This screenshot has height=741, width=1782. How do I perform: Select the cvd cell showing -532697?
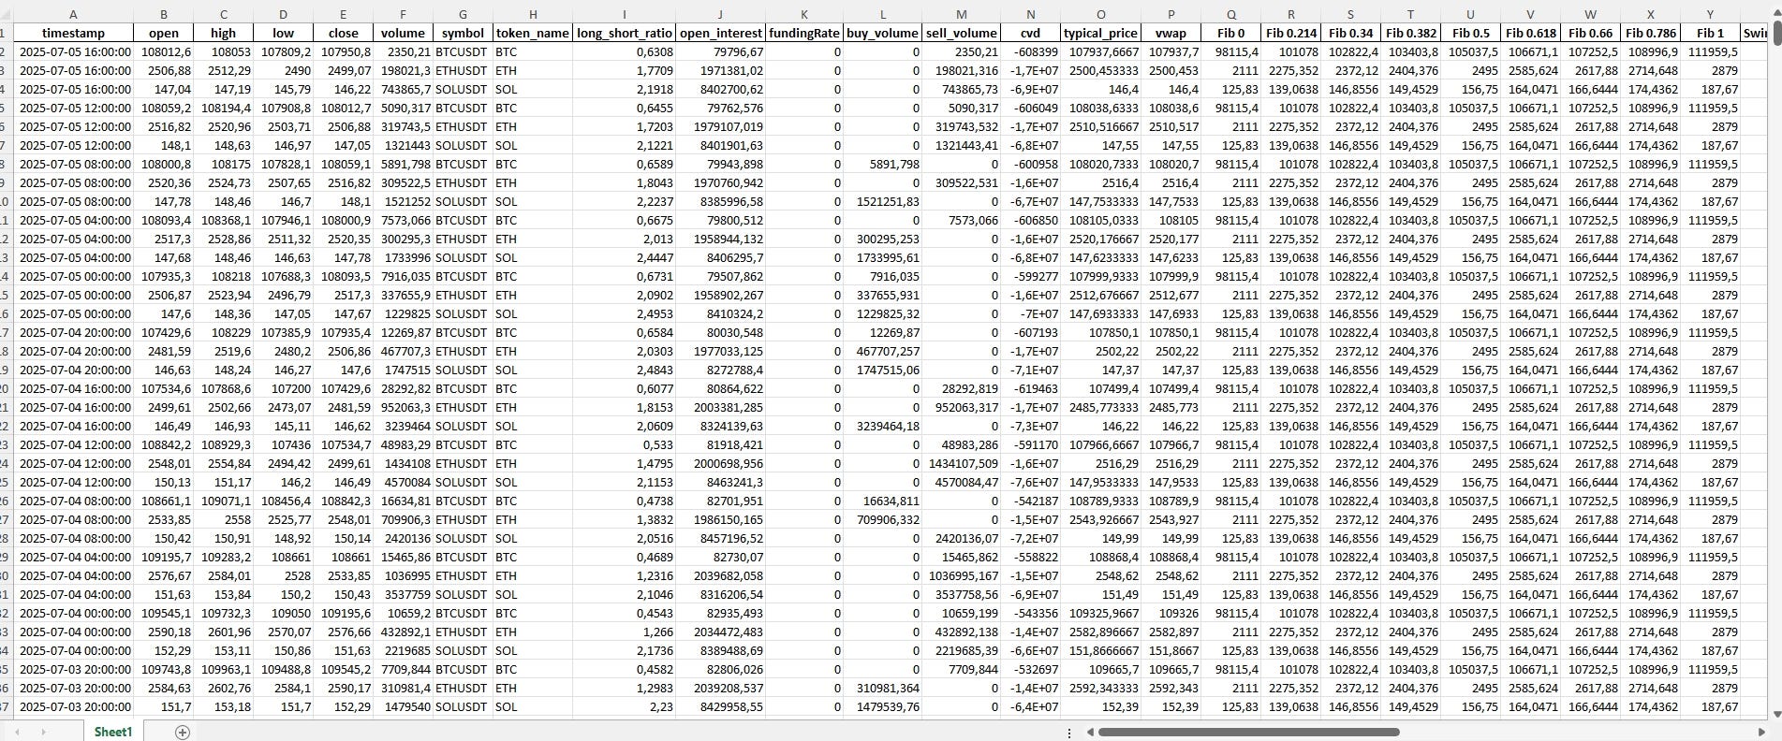1031,669
